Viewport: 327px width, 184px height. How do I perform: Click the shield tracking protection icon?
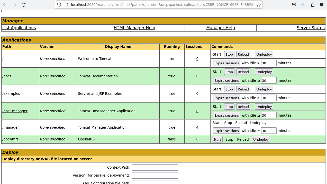point(59,5)
